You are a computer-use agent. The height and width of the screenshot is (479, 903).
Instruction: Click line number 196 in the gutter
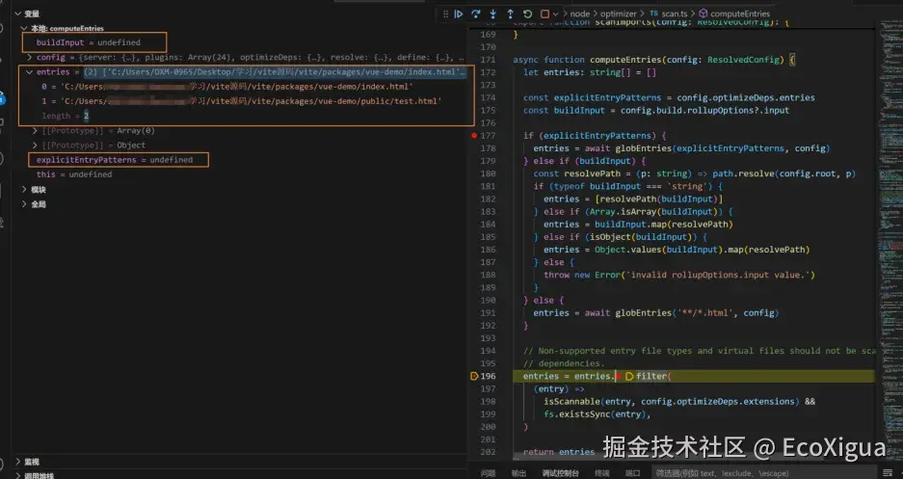(x=488, y=376)
